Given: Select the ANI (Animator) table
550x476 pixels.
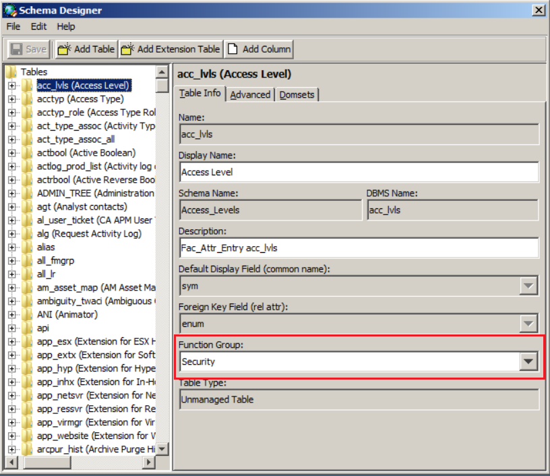Looking at the screenshot, I should pos(67,315).
